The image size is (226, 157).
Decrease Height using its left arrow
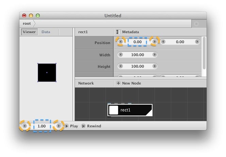pyautogui.click(x=121, y=66)
